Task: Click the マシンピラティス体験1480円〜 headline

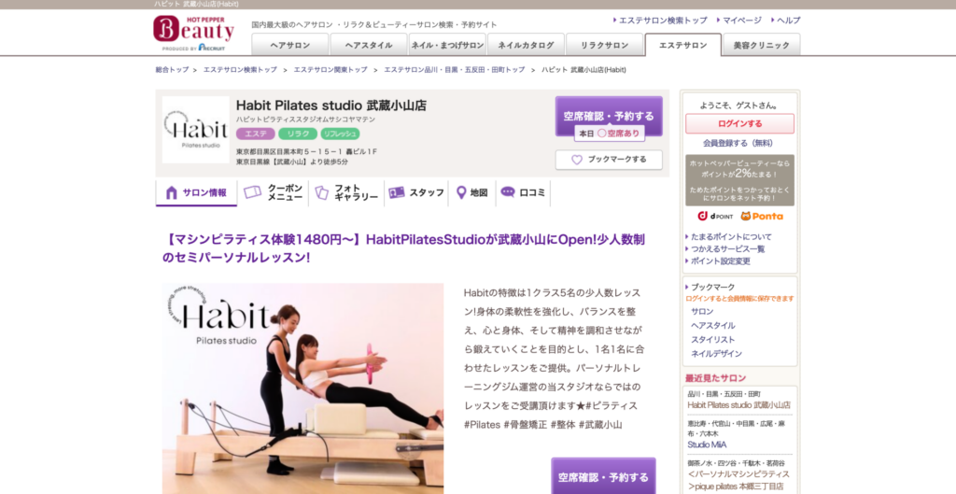Action: click(x=403, y=248)
